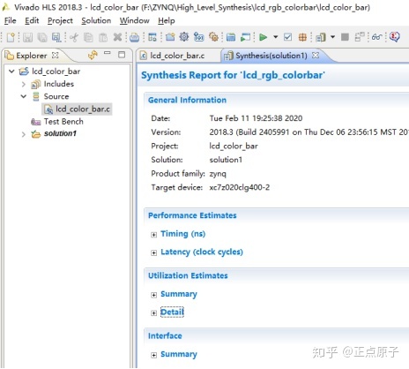This screenshot has width=409, height=369.
Task: Click the icon labeled 101 in toolbar
Action: (199, 37)
